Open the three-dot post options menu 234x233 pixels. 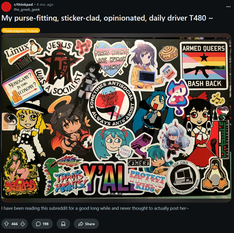point(228,7)
